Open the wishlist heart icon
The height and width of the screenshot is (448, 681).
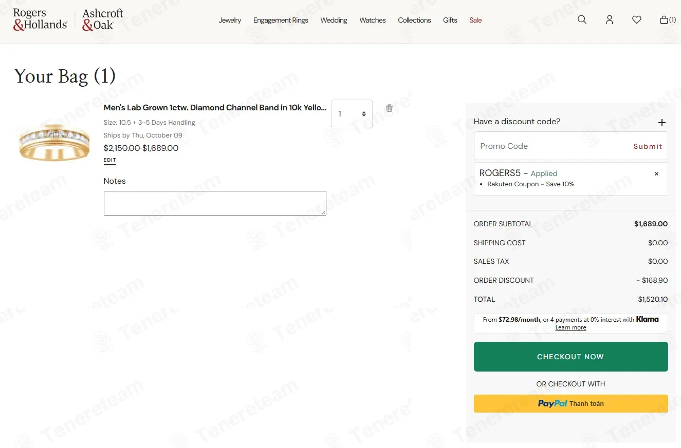[x=637, y=20]
